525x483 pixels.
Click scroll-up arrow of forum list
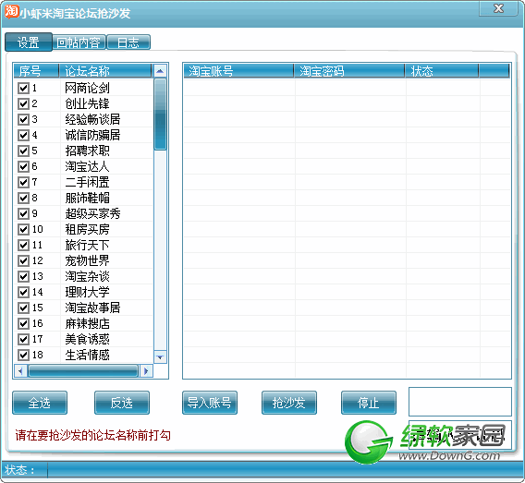tap(160, 71)
